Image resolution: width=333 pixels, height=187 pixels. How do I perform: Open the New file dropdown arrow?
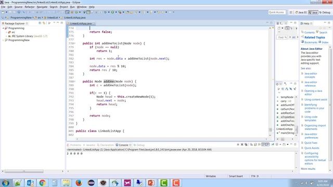click(x=6, y=12)
